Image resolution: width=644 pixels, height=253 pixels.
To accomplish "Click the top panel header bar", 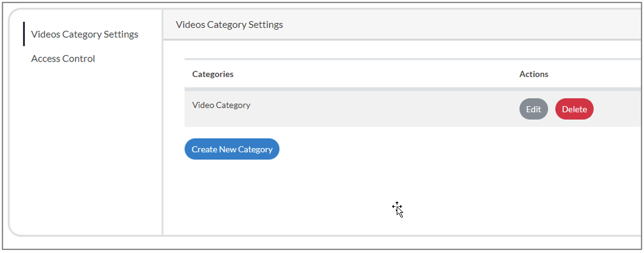I will pos(403,25).
